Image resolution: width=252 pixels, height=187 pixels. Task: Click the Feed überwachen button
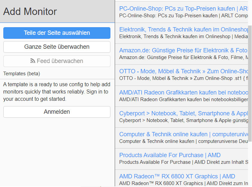57,61
